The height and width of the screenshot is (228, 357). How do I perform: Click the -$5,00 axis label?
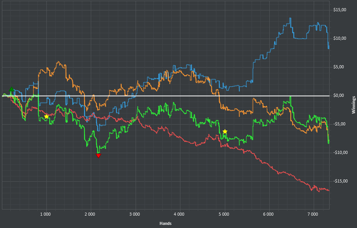340,124
